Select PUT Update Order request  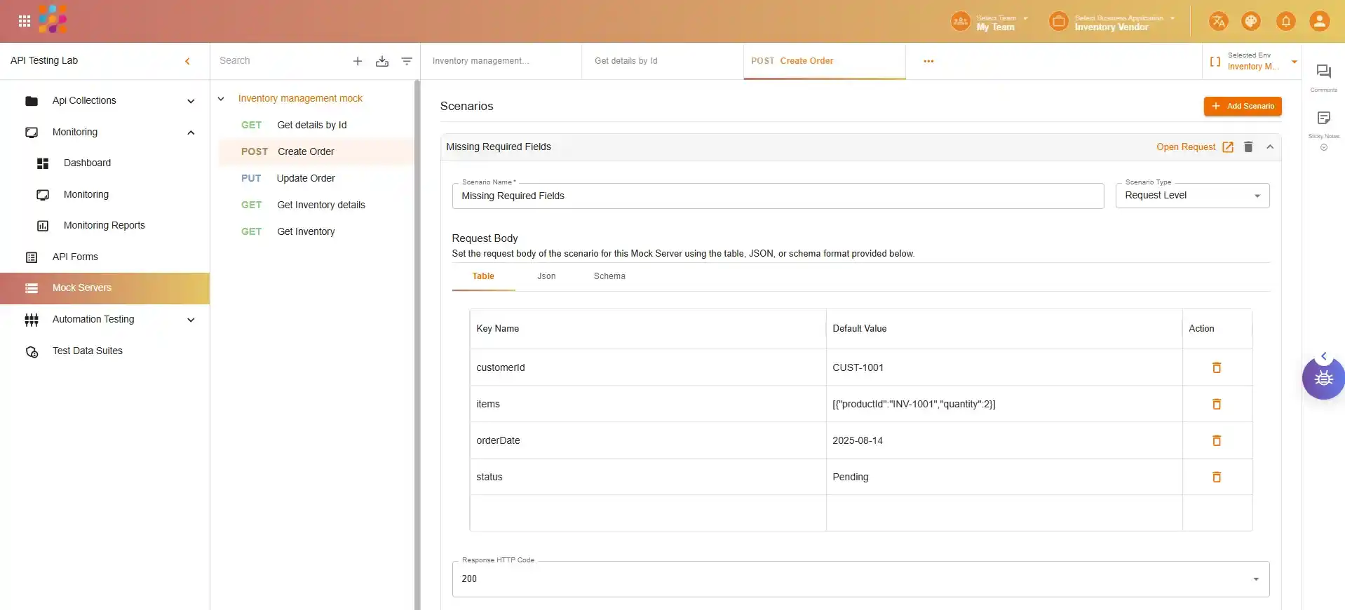point(305,178)
